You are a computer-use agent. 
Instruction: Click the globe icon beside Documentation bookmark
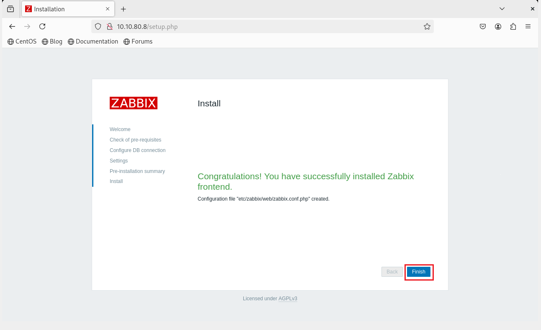[x=71, y=42]
